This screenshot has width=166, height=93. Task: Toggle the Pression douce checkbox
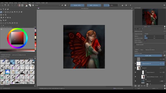pos(145,40)
